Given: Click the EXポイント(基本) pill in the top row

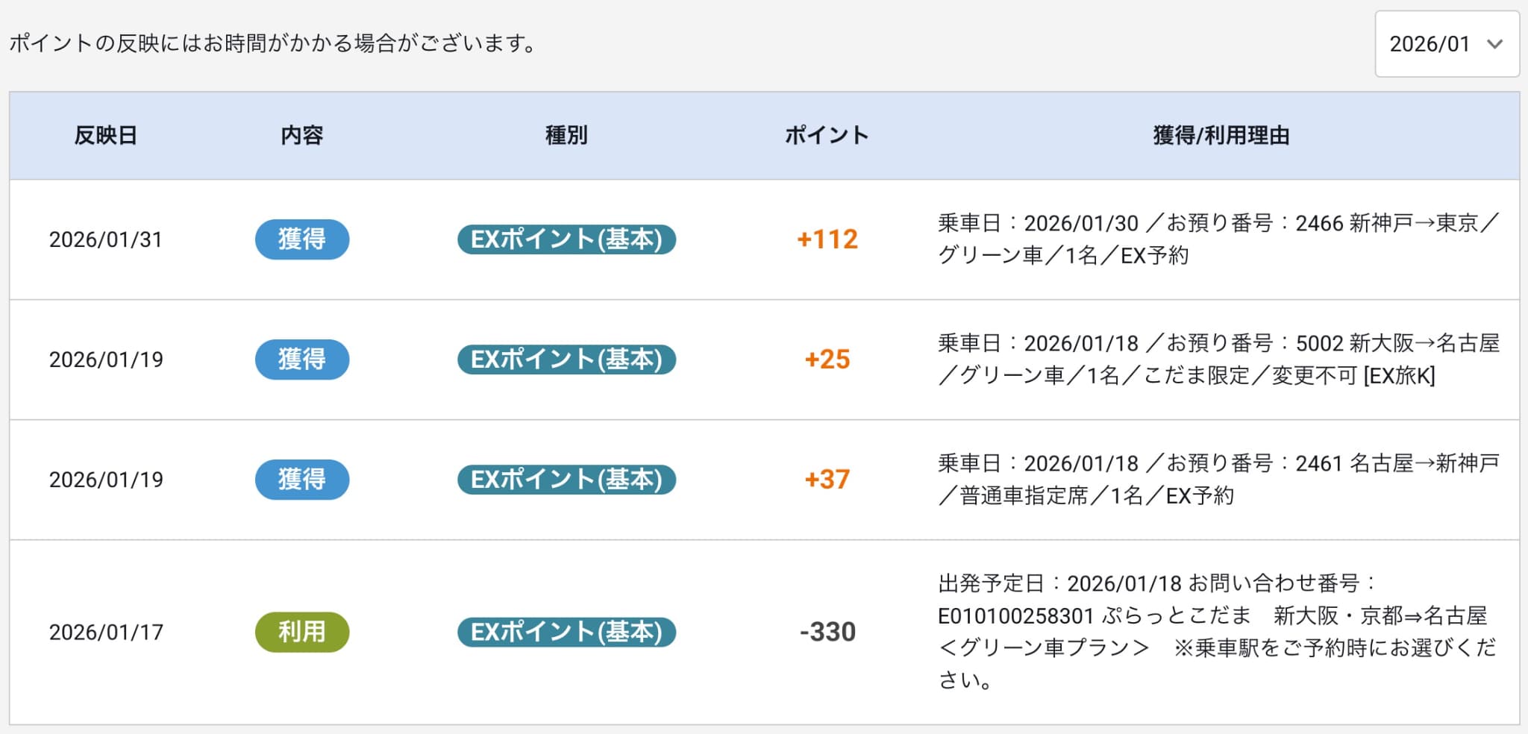Looking at the screenshot, I should click(567, 239).
